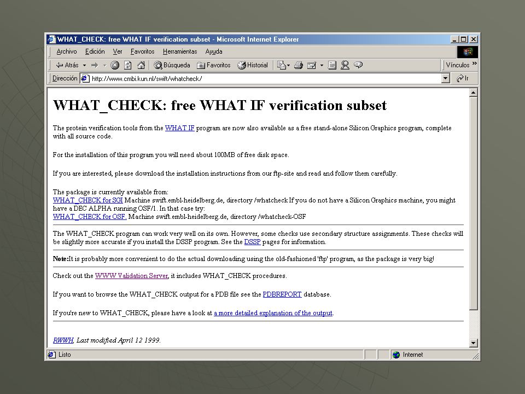Click the scrollbar down arrow
Viewport: 525px width, 394px height.
coord(473,343)
